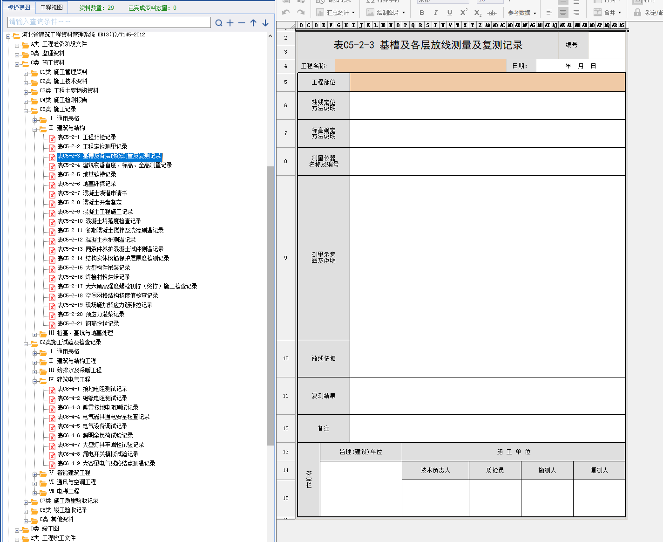Align cell text to the left
The height and width of the screenshot is (542, 663).
pos(549,13)
